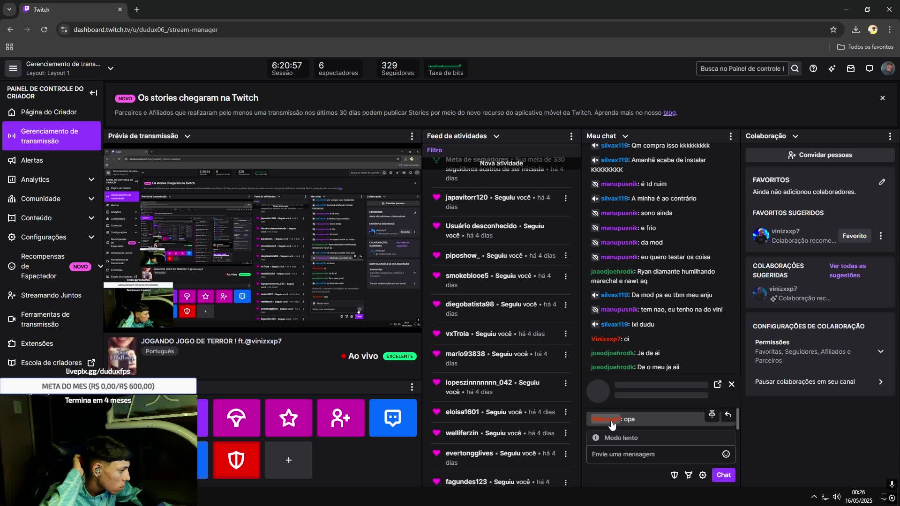Open options for japavitorr120 follow activity

tap(566, 198)
